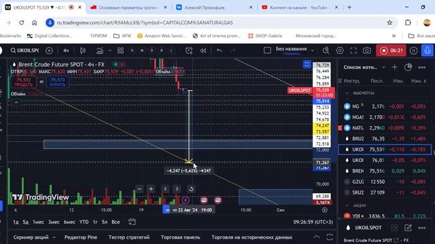
Task: Click the blue 'КУПИТЬ' buy button
Action: [x=58, y=82]
